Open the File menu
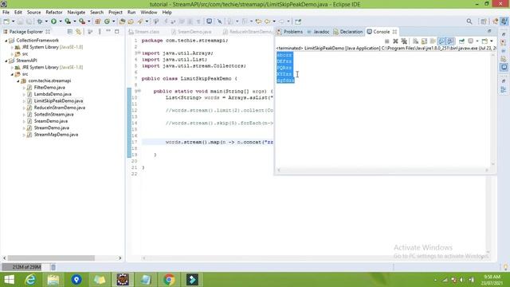This screenshot has width=510, height=287. tap(6, 13)
